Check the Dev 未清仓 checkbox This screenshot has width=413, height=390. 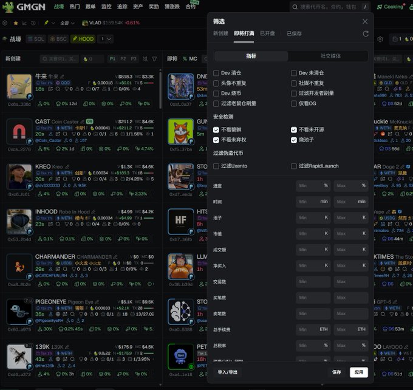pos(294,73)
